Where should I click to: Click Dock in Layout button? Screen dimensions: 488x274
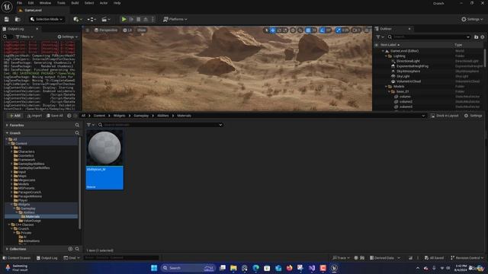[x=445, y=116]
